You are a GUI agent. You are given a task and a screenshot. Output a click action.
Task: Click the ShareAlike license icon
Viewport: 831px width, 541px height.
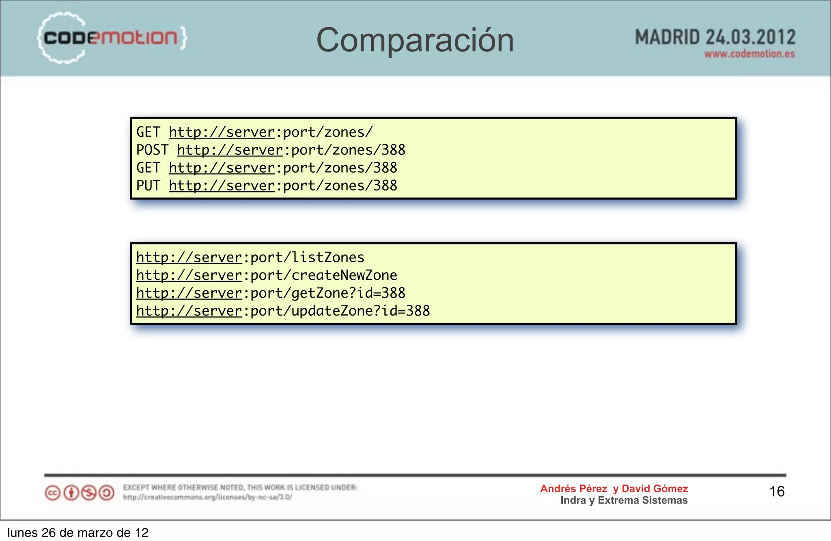click(107, 493)
